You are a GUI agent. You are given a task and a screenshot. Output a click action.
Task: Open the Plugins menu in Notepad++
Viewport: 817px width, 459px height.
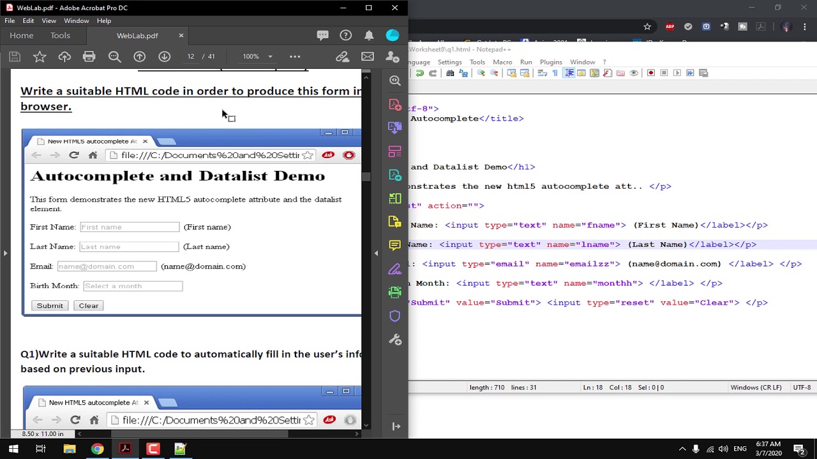551,62
